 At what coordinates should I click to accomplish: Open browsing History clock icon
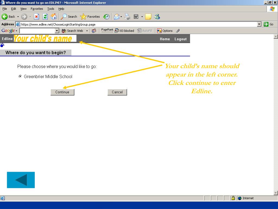coord(106,17)
